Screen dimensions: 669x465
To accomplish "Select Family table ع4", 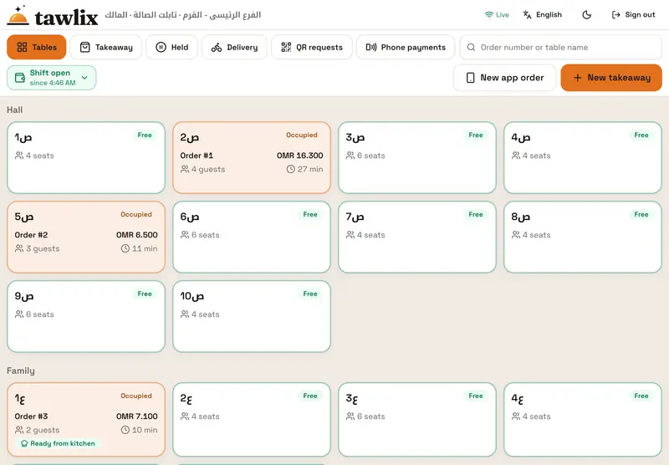I will (583, 420).
